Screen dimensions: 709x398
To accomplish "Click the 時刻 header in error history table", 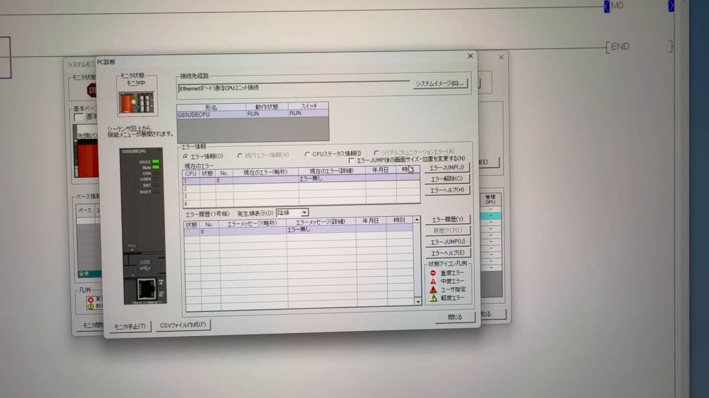I will pos(399,221).
